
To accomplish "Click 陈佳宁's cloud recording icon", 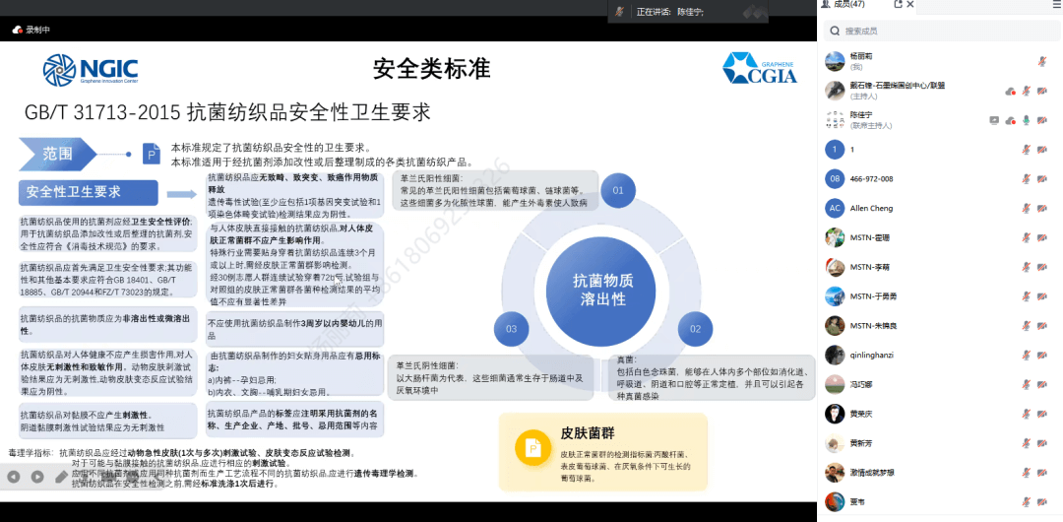I will point(1010,120).
